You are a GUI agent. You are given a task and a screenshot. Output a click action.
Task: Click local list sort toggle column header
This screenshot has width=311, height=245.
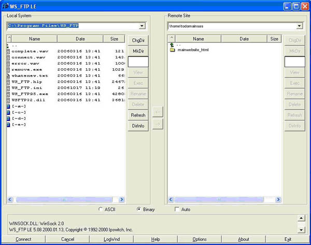(x=9, y=39)
